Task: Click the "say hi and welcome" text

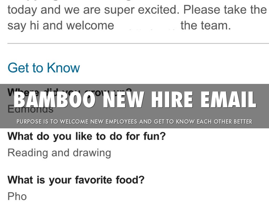Action: [x=61, y=26]
